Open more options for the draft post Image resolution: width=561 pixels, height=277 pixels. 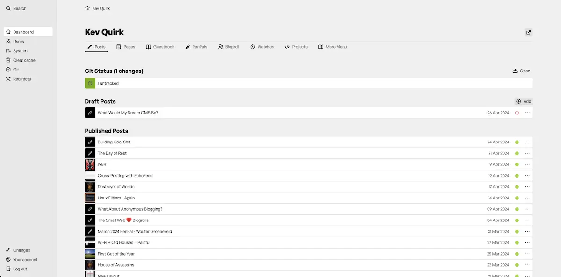[527, 113]
